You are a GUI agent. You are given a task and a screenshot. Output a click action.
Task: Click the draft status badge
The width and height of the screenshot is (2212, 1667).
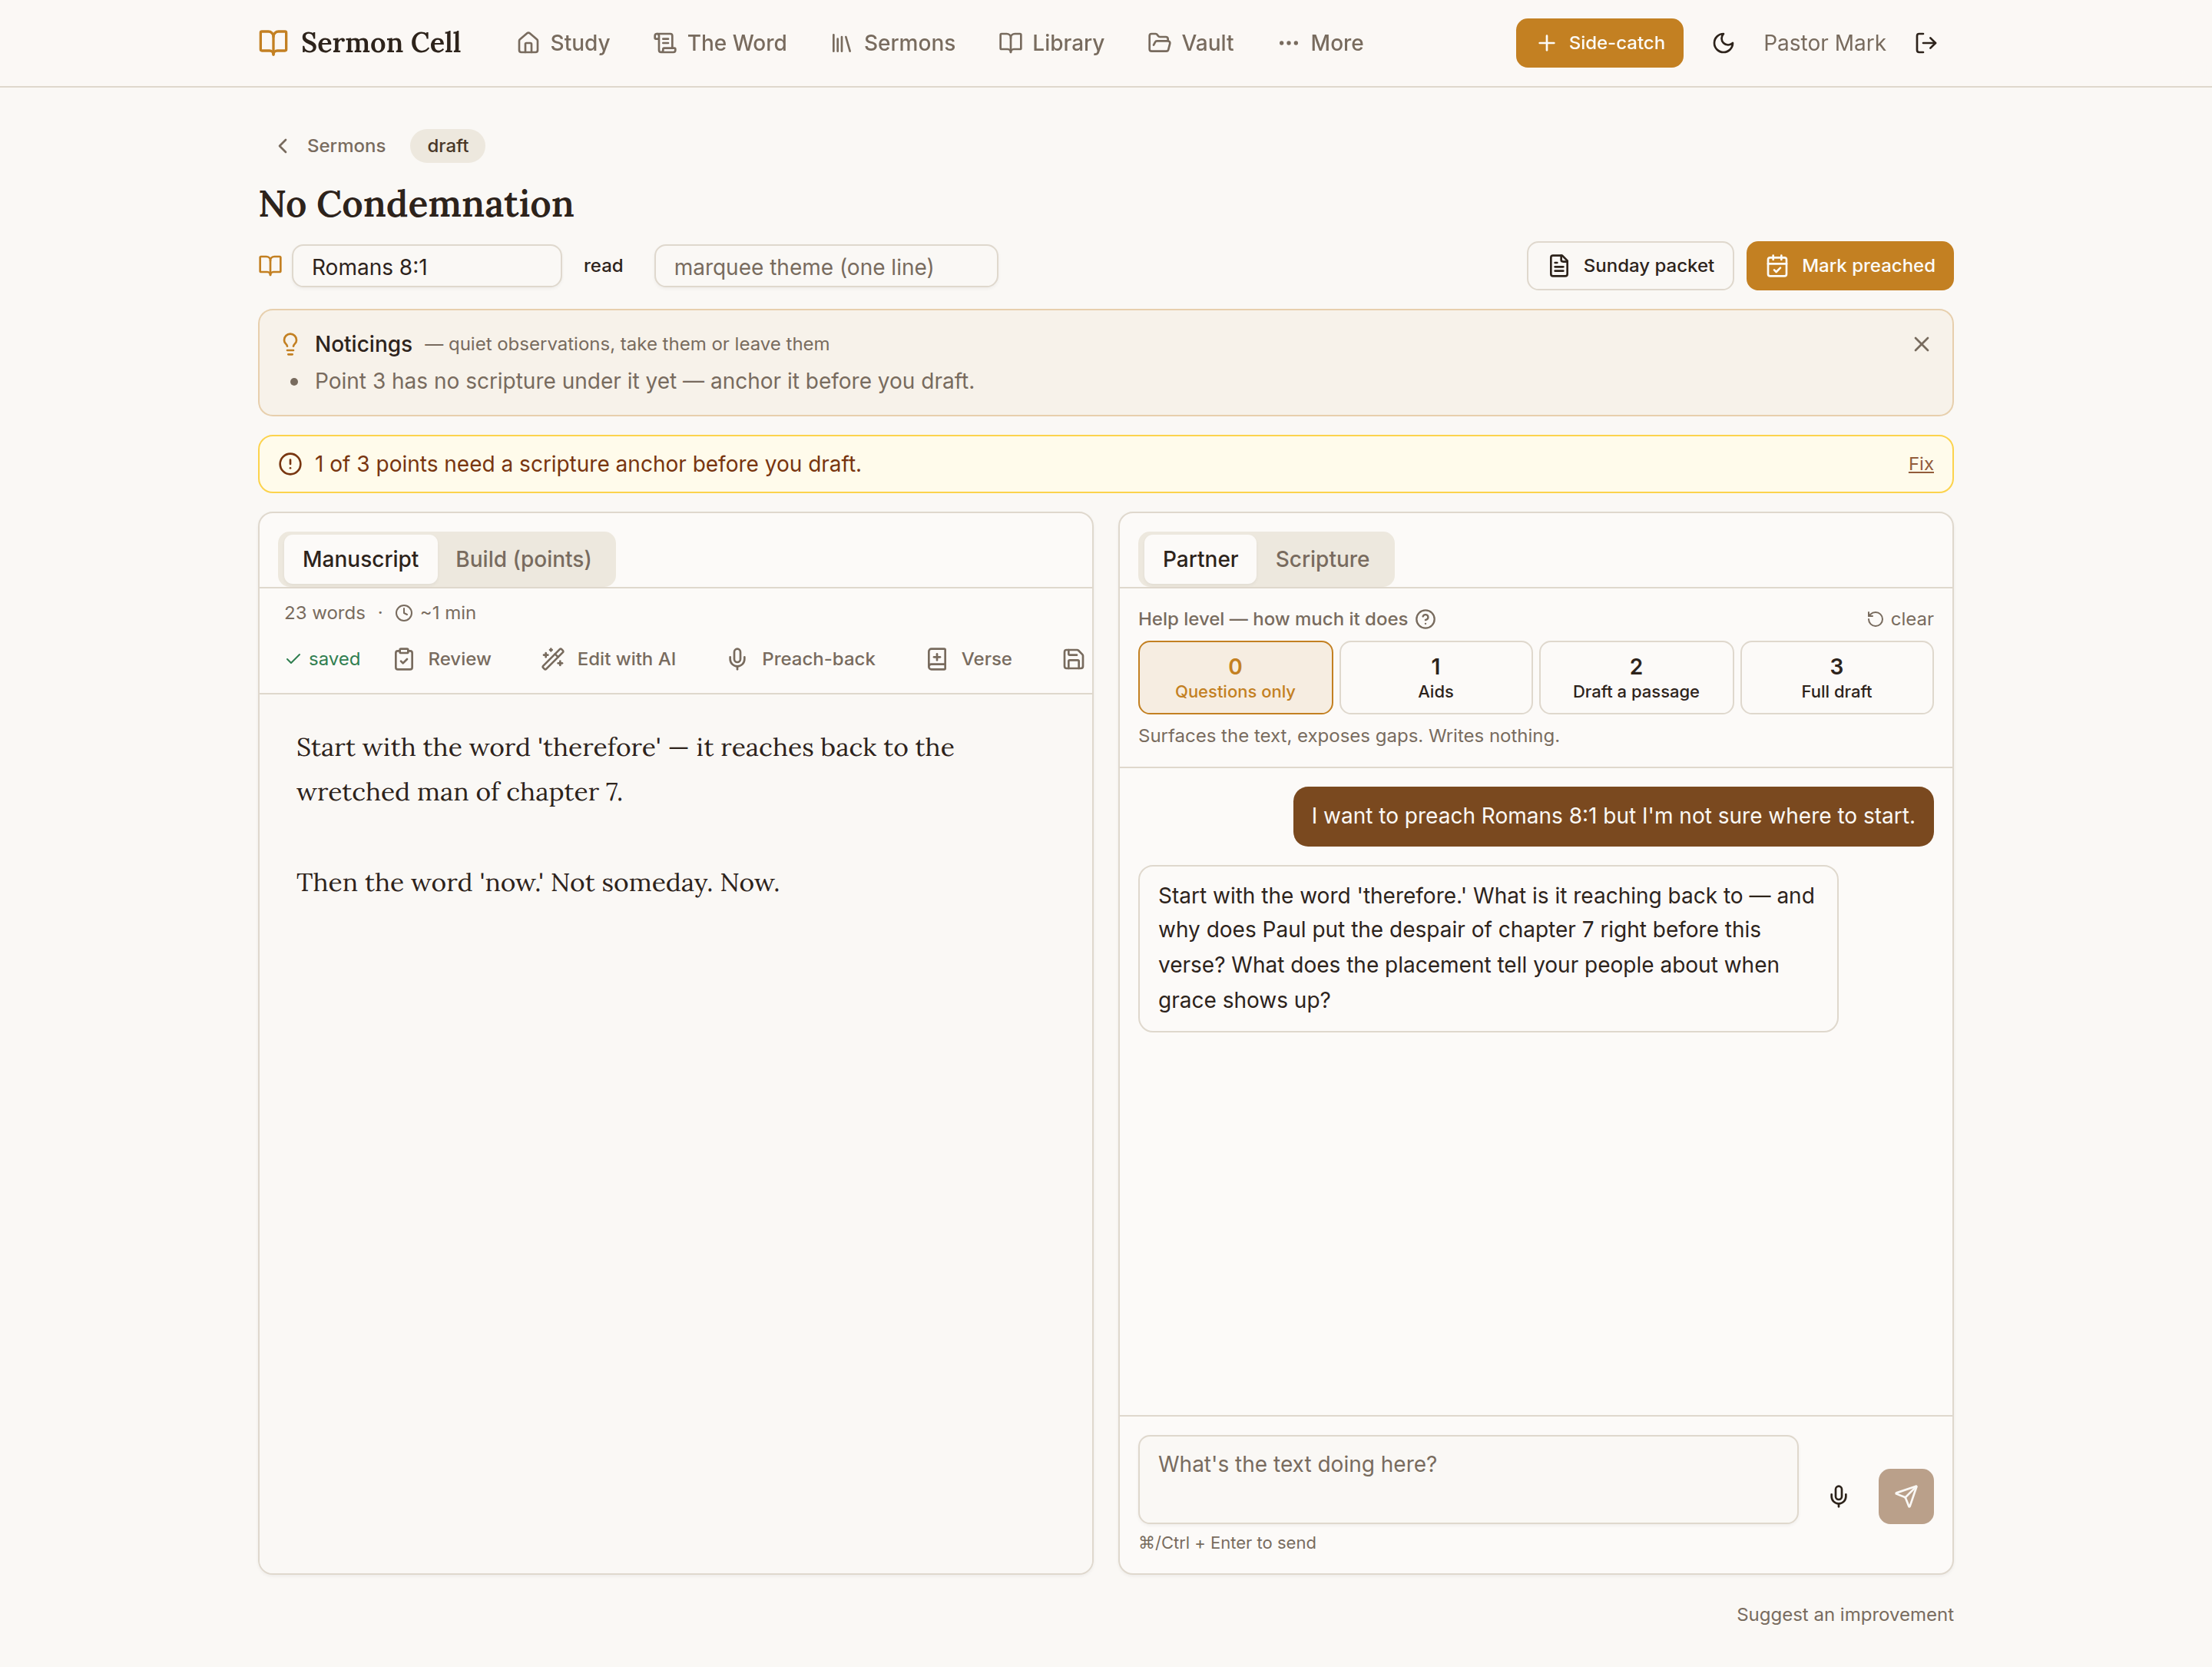point(448,146)
